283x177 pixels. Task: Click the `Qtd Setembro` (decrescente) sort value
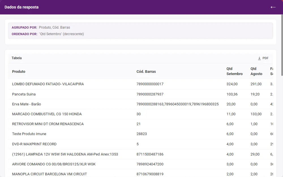coord(61,34)
